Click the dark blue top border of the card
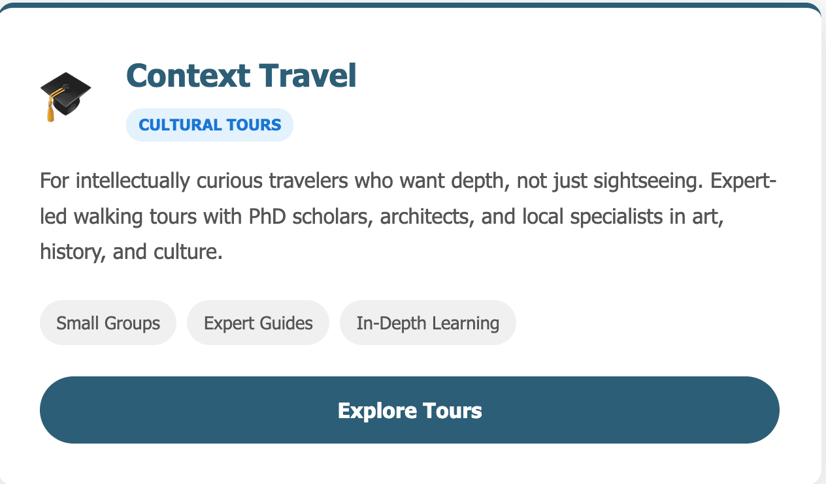 pyautogui.click(x=413, y=5)
